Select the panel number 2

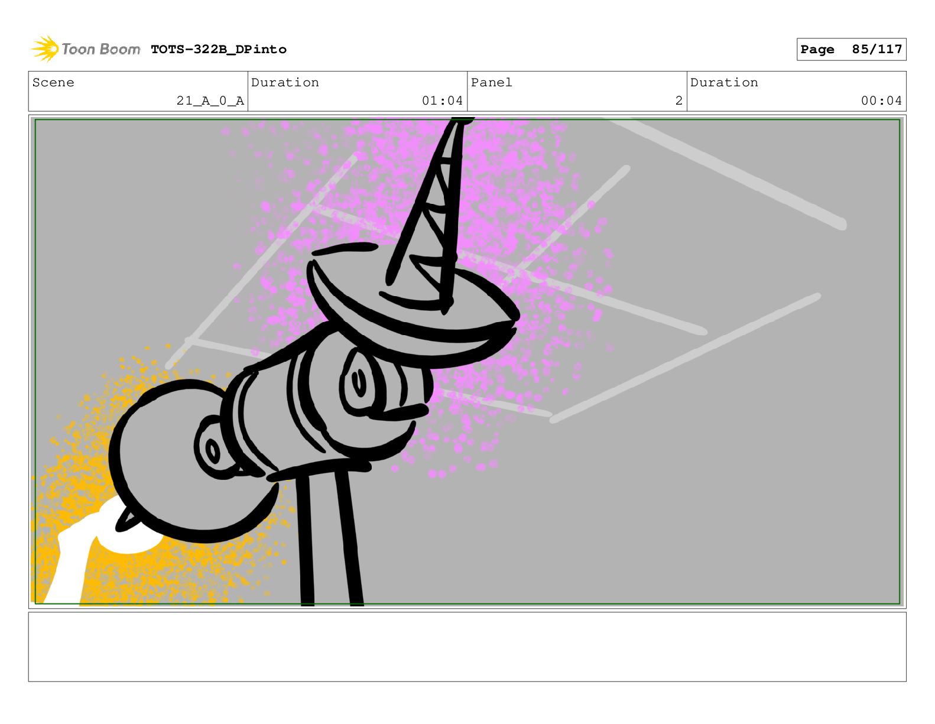[x=679, y=100]
